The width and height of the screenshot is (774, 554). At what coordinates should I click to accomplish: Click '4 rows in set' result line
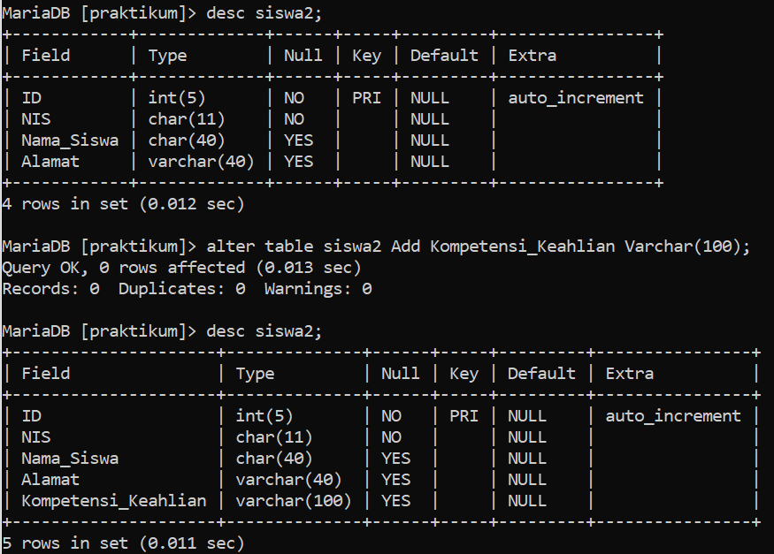tap(123, 203)
